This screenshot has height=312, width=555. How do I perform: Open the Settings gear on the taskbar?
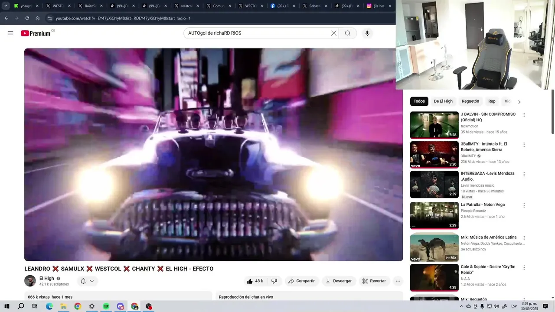coord(92,306)
